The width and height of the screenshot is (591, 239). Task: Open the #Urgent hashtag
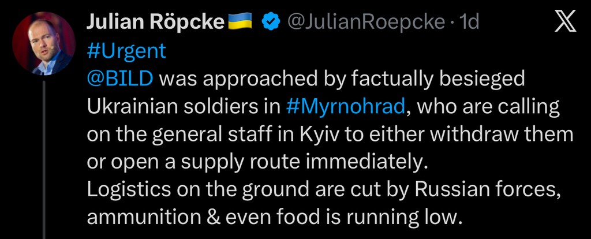point(126,51)
